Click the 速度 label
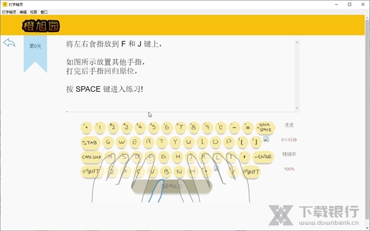Viewport: 370px width, 231px height. 289,125
